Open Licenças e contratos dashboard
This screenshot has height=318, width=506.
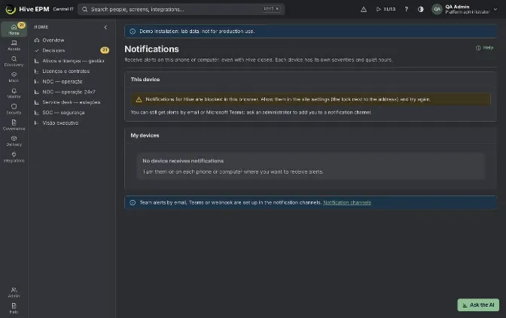[x=72, y=71]
